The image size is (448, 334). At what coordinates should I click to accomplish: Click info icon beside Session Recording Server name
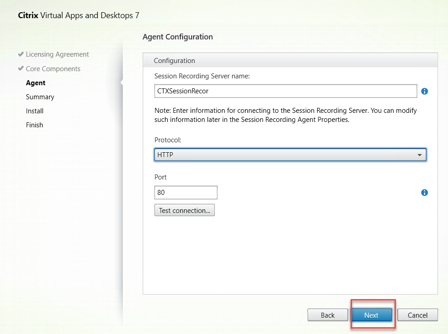coord(424,91)
